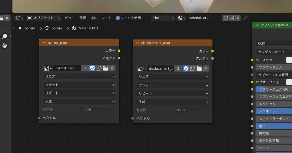Toggle the pin node tree icon
Image resolution: width=292 pixels, height=153 pixels.
click(245, 18)
